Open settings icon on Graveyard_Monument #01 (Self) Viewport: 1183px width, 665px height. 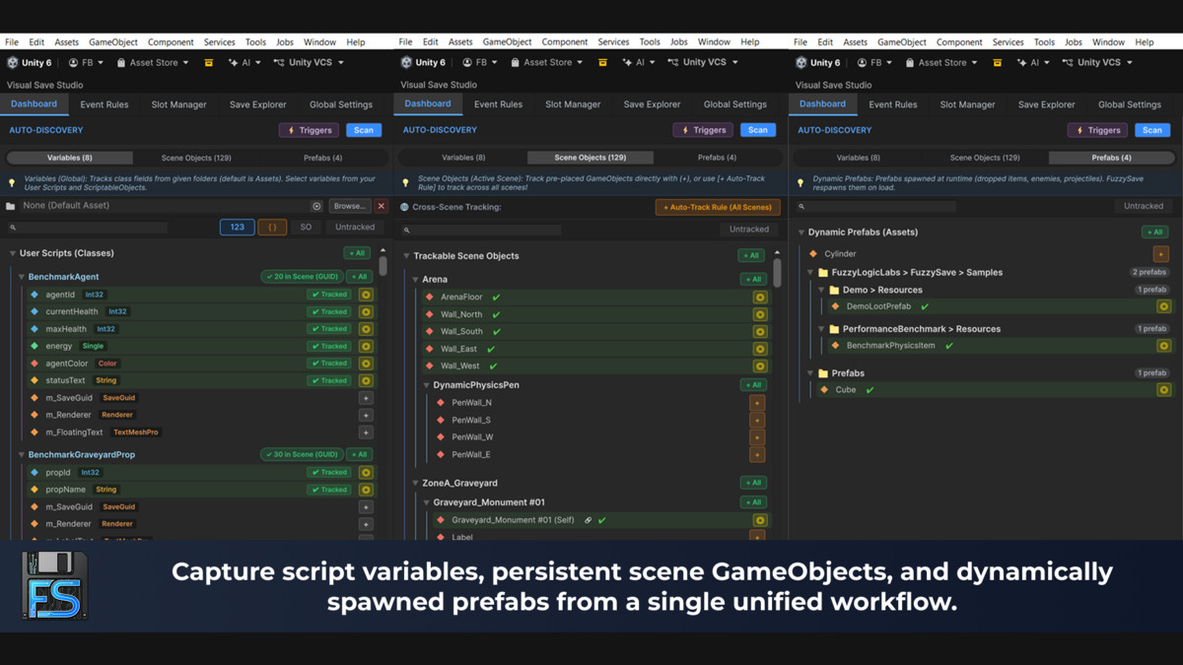click(759, 520)
